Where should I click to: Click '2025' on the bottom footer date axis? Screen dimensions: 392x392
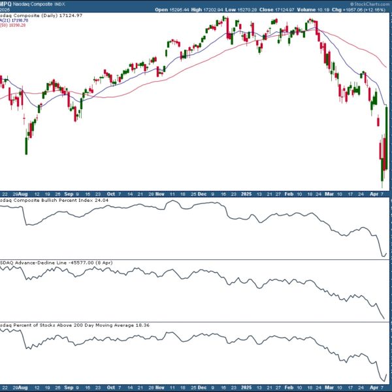[246, 387]
